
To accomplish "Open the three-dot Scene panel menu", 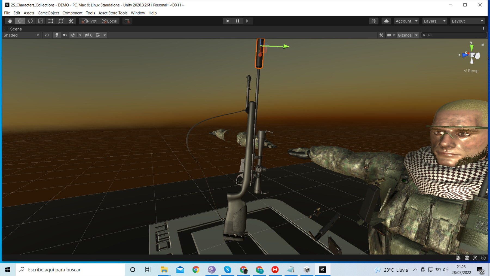I will point(483,29).
